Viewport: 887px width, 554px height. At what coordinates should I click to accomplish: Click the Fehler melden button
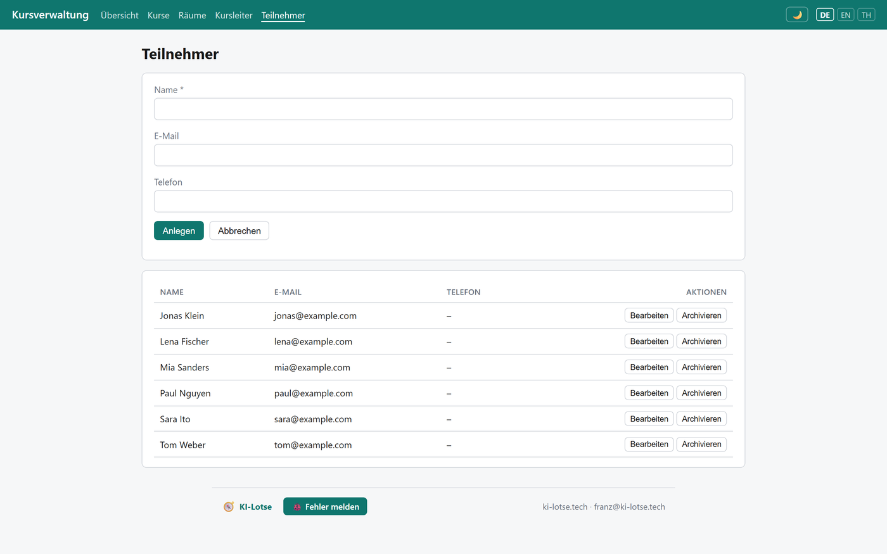pos(325,507)
